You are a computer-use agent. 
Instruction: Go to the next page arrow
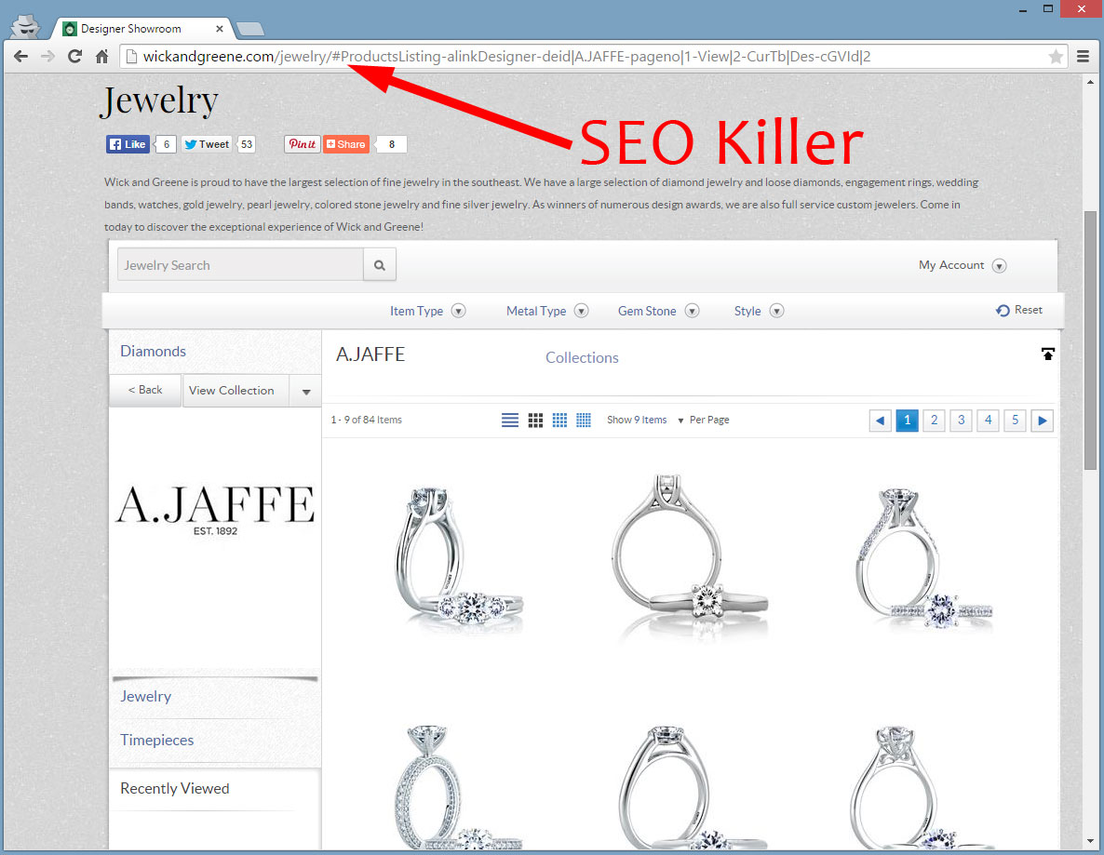[1042, 421]
